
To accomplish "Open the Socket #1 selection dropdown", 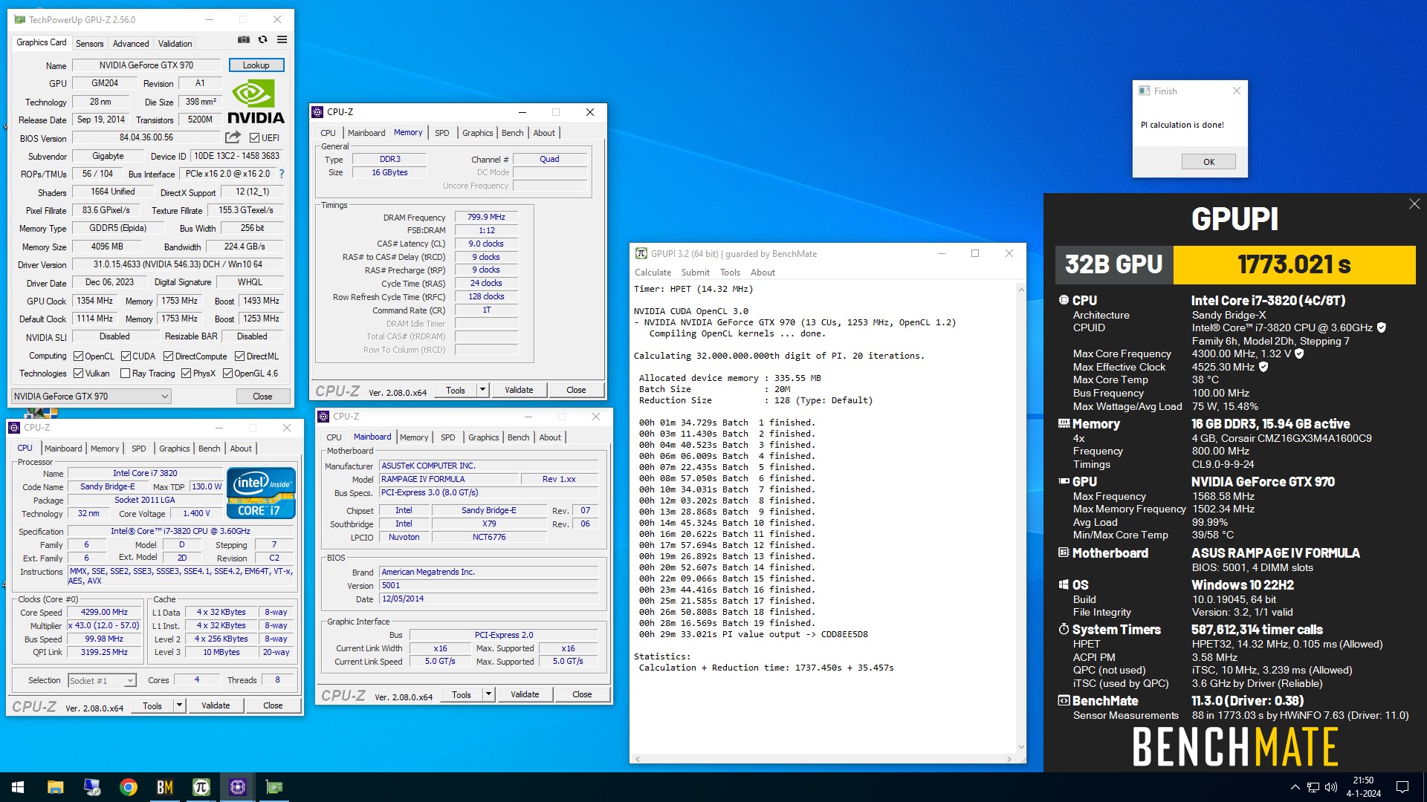I will (x=102, y=681).
